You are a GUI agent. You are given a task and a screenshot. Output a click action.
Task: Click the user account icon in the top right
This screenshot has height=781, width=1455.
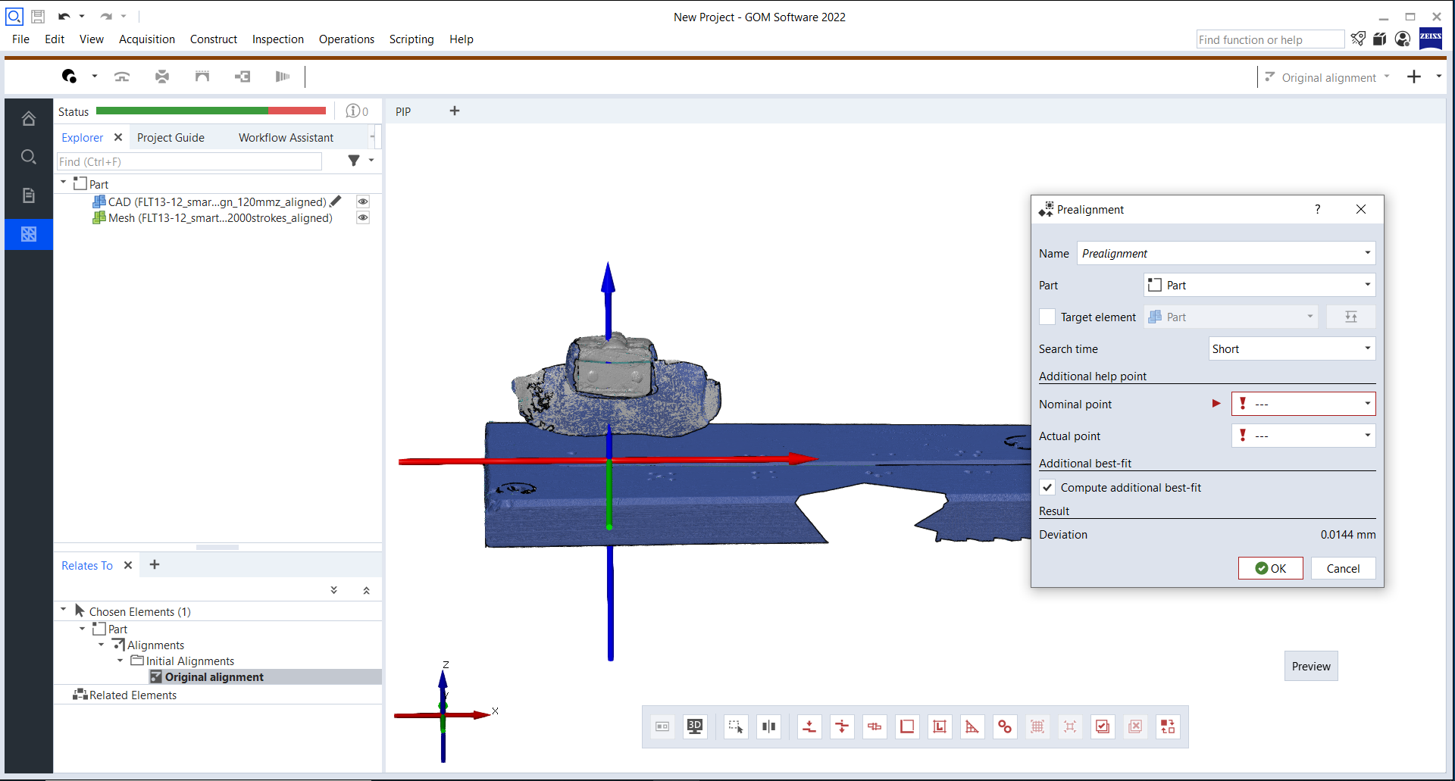pyautogui.click(x=1403, y=39)
